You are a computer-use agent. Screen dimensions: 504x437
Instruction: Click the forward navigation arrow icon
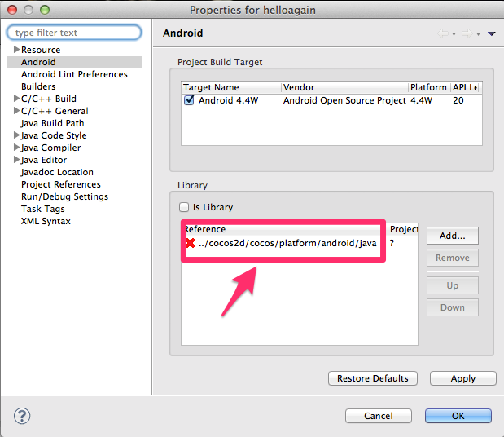click(x=467, y=33)
